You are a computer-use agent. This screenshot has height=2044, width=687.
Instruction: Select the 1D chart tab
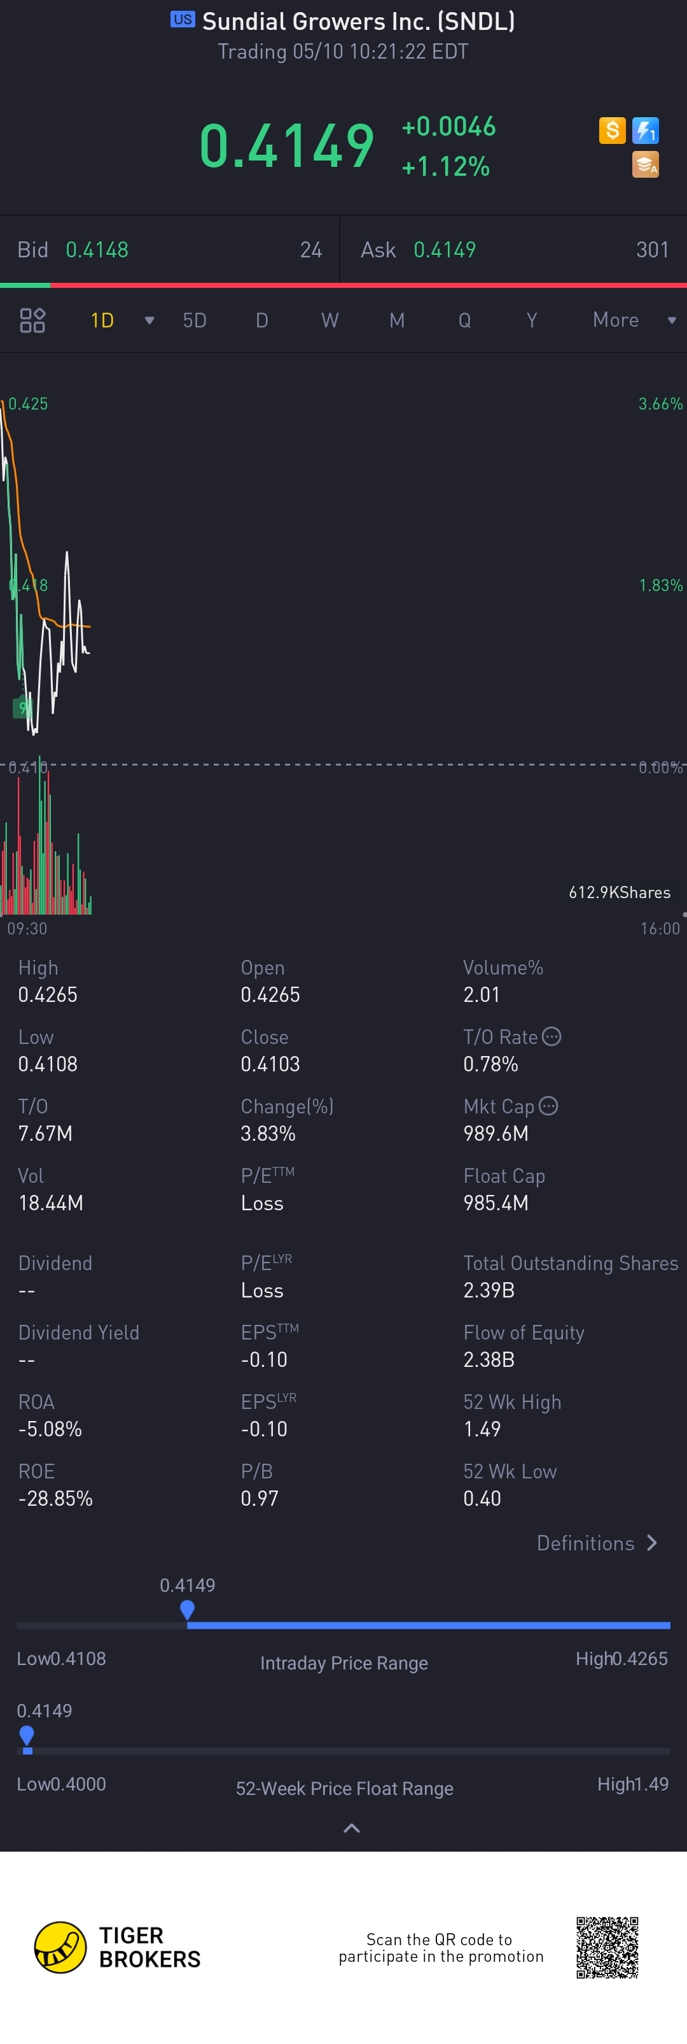point(102,320)
